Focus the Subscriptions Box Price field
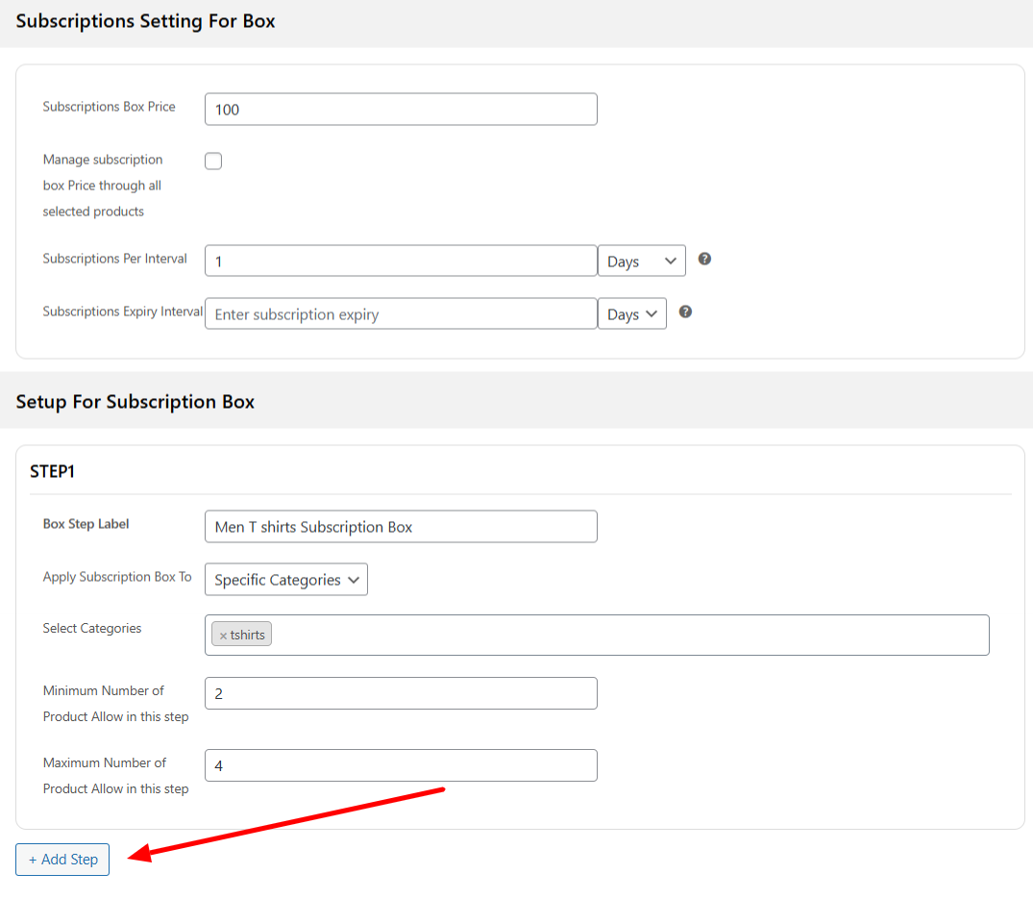 [401, 110]
